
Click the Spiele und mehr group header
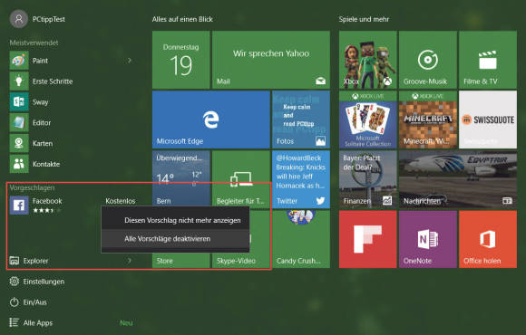pos(364,19)
